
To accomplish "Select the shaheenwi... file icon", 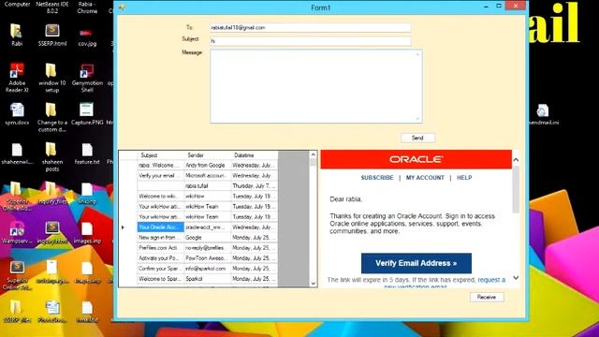I will click(x=17, y=154).
